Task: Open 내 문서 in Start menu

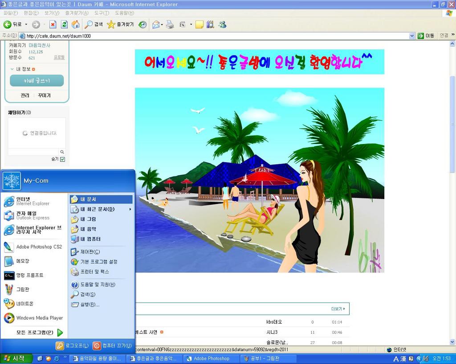Action: [x=101, y=199]
